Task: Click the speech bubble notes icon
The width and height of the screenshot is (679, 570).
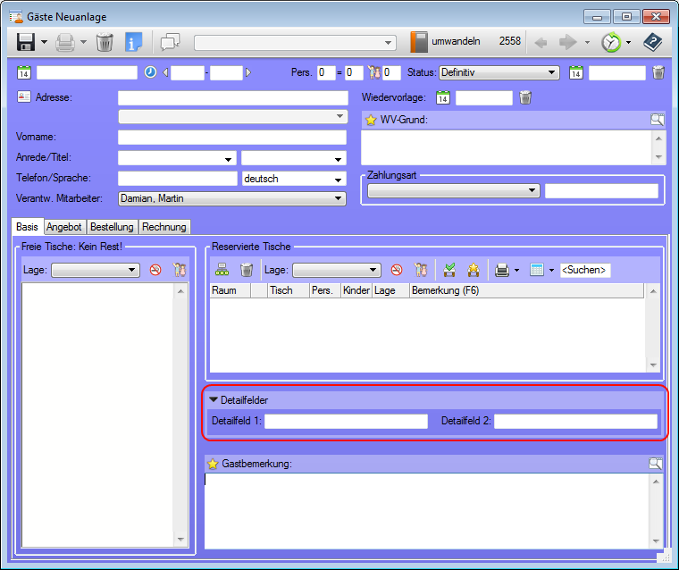Action: [x=170, y=42]
